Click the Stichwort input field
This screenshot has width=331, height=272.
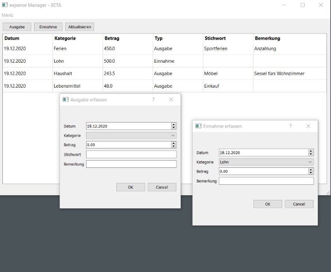coord(131,154)
